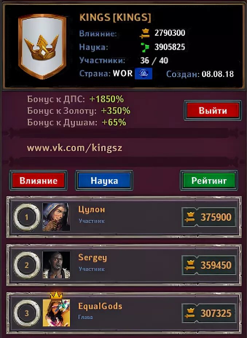Image resolution: width=247 pixels, height=338 pixels.
Task: Click the KINGS clan crown shield emblem
Action: (x=42, y=47)
